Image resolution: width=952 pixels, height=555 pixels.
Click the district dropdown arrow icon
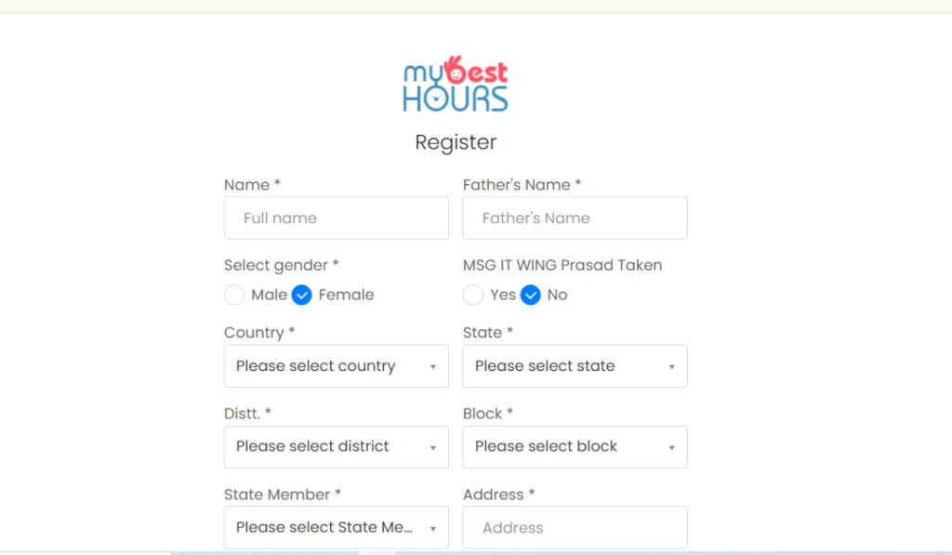pos(432,447)
